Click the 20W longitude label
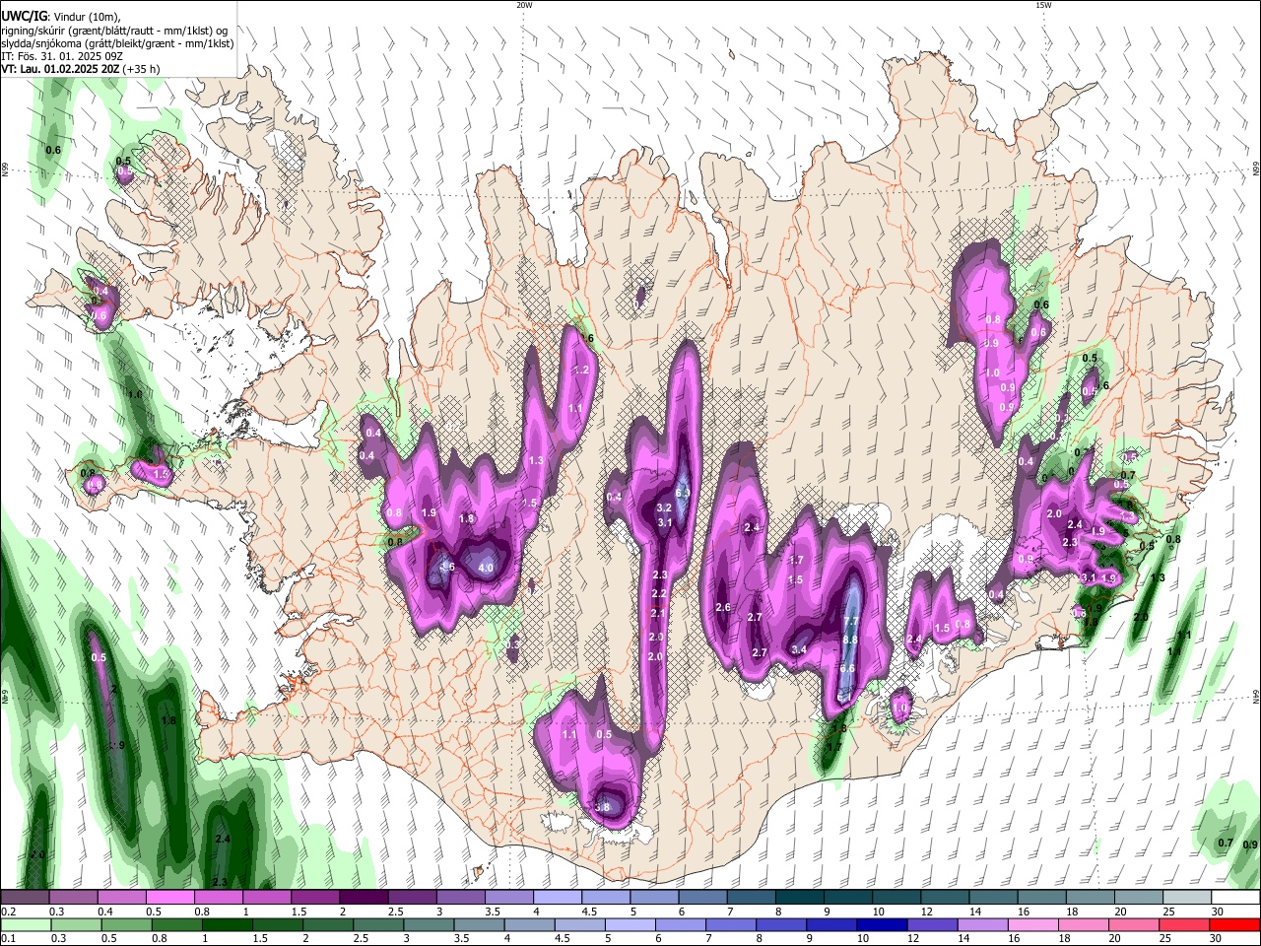Screen dimensions: 1261x946 point(524,5)
